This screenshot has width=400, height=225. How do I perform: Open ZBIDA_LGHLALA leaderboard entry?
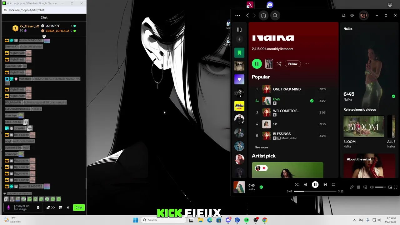pos(58,31)
